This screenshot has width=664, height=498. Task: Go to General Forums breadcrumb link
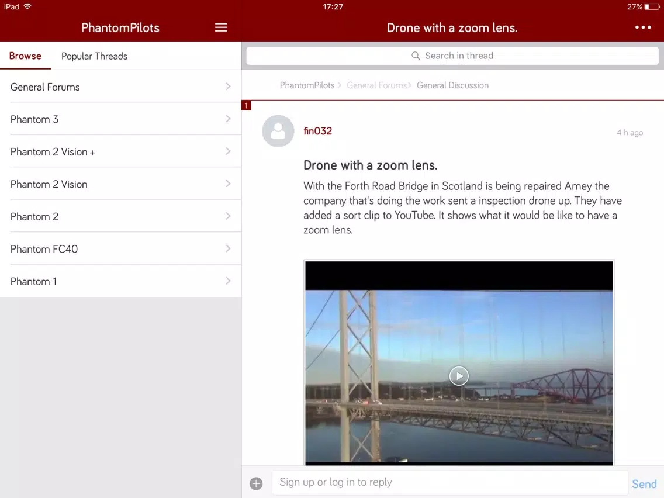376,85
